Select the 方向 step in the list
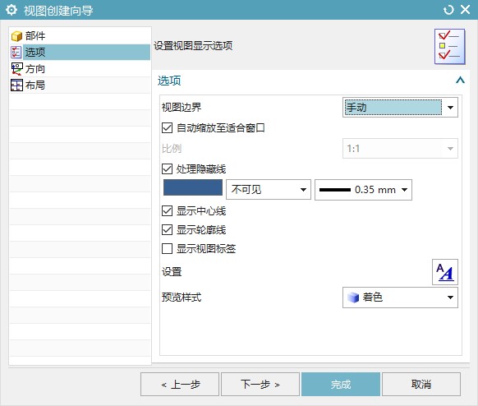478x406 pixels. [x=80, y=69]
